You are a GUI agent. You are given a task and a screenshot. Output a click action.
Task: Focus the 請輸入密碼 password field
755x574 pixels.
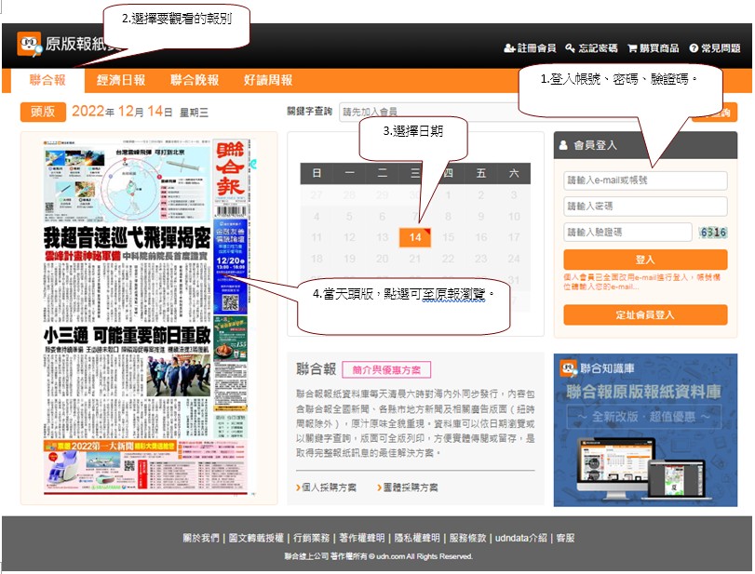pyautogui.click(x=645, y=207)
